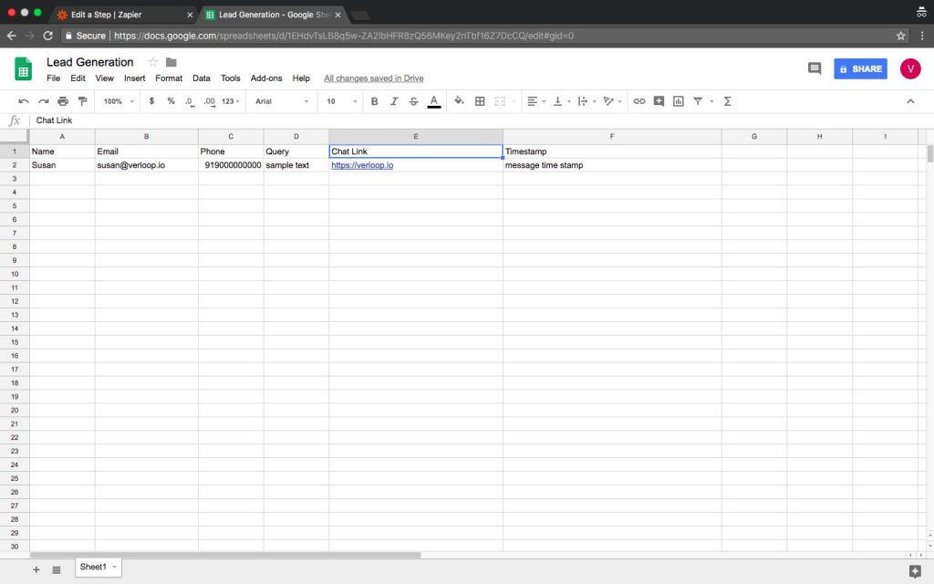
Task: Click the Print icon
Action: pos(63,101)
